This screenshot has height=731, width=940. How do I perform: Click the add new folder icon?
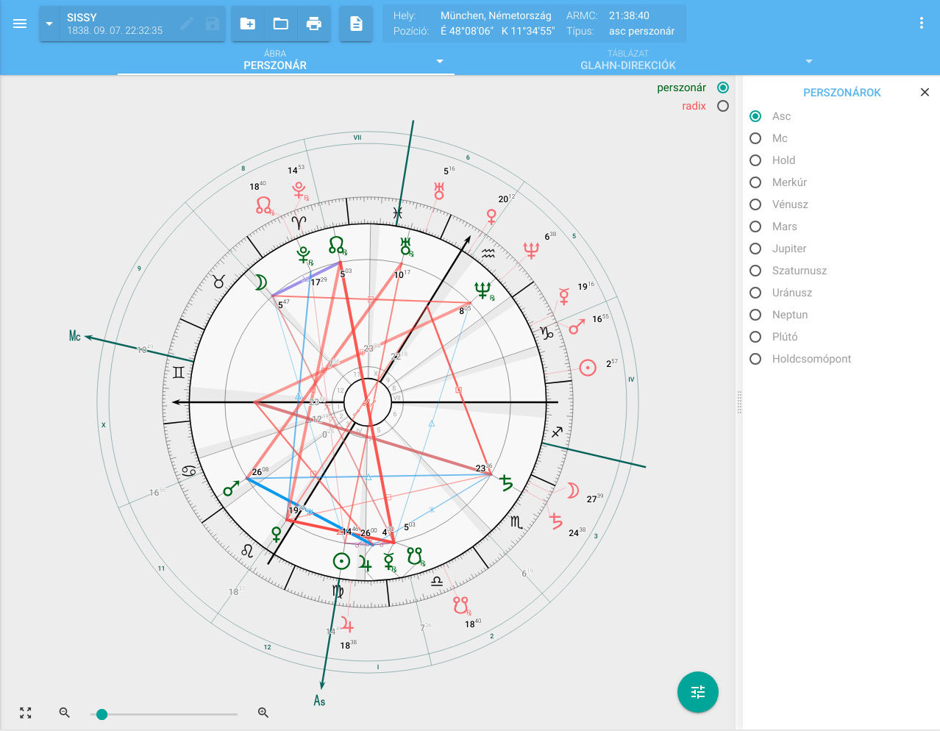point(248,24)
